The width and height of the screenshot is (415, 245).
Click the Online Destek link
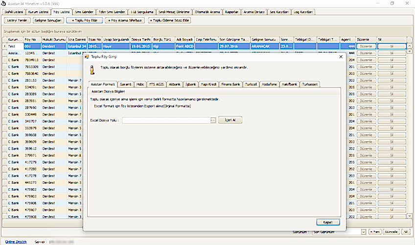pos(16,242)
